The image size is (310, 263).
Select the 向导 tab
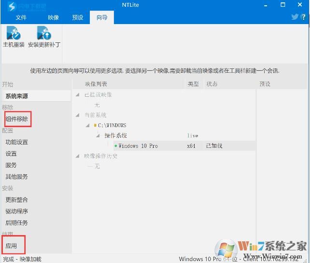click(102, 17)
